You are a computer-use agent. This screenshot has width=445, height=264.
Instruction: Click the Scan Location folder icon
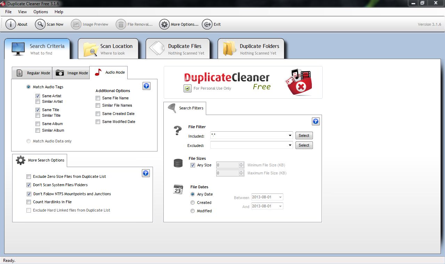click(x=91, y=50)
